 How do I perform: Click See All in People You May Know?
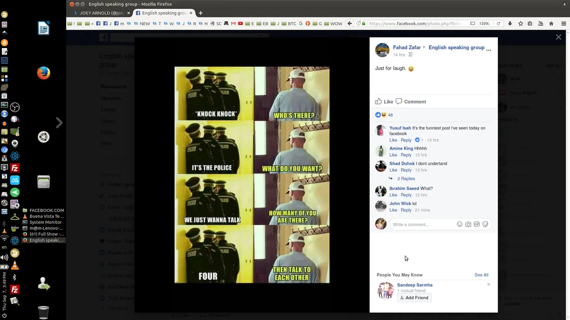[481, 275]
